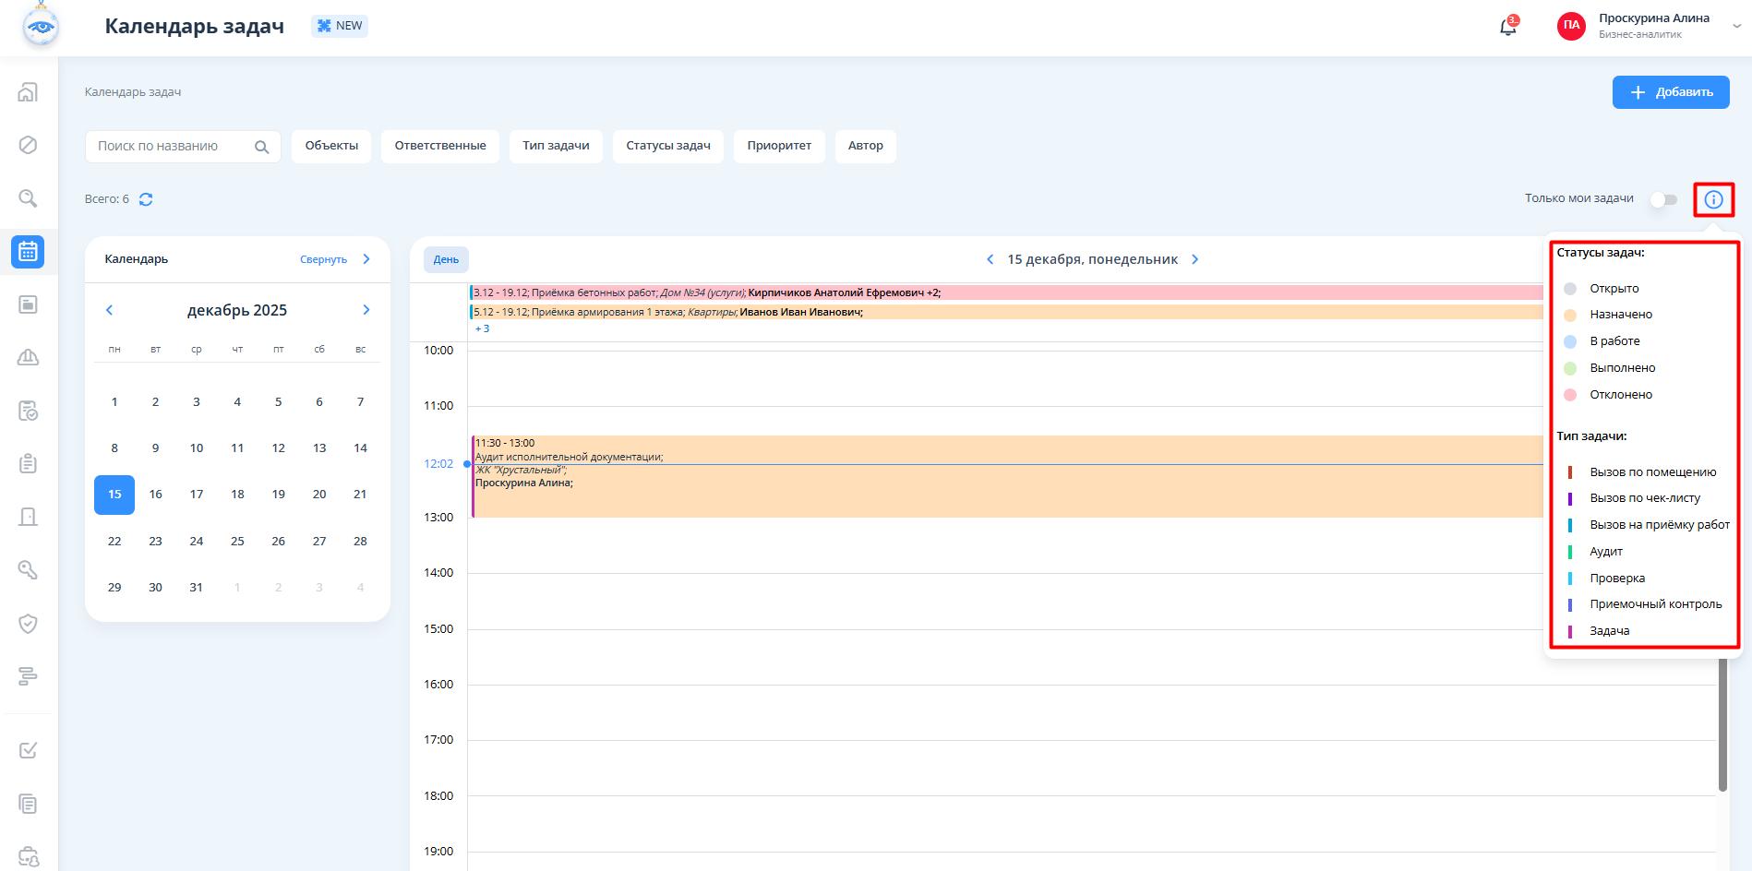The height and width of the screenshot is (871, 1752).
Task: Click the hard hat icon in sidebar
Action: pyautogui.click(x=29, y=357)
